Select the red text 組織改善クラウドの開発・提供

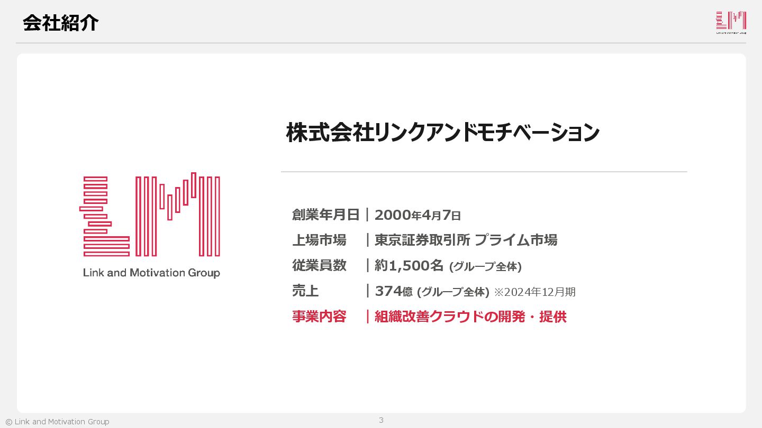[470, 317]
